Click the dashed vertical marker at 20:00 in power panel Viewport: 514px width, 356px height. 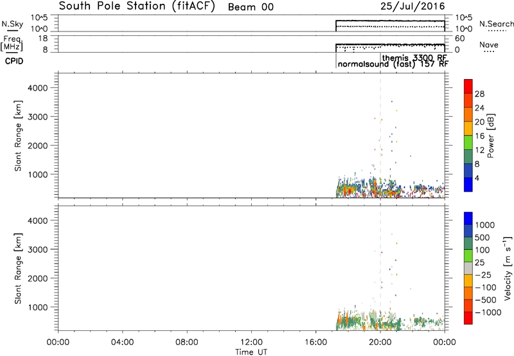380,134
